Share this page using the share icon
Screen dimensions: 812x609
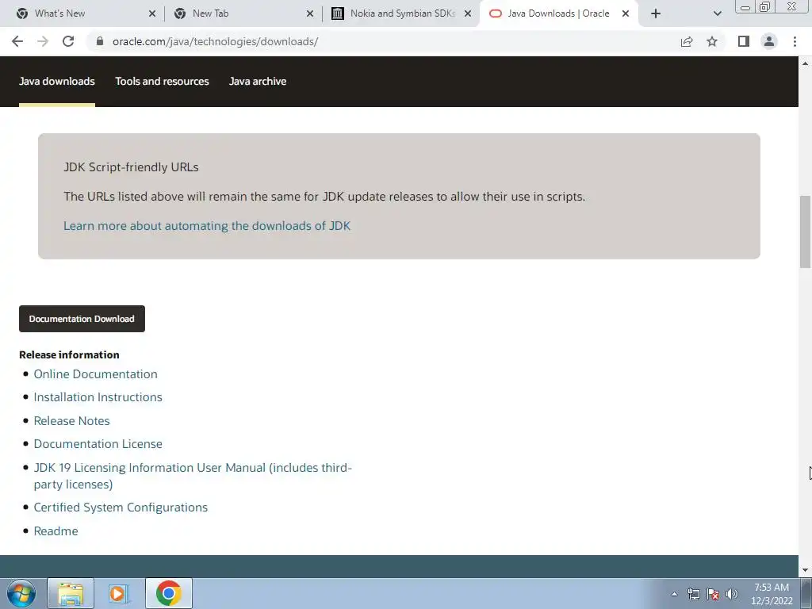pyautogui.click(x=687, y=41)
